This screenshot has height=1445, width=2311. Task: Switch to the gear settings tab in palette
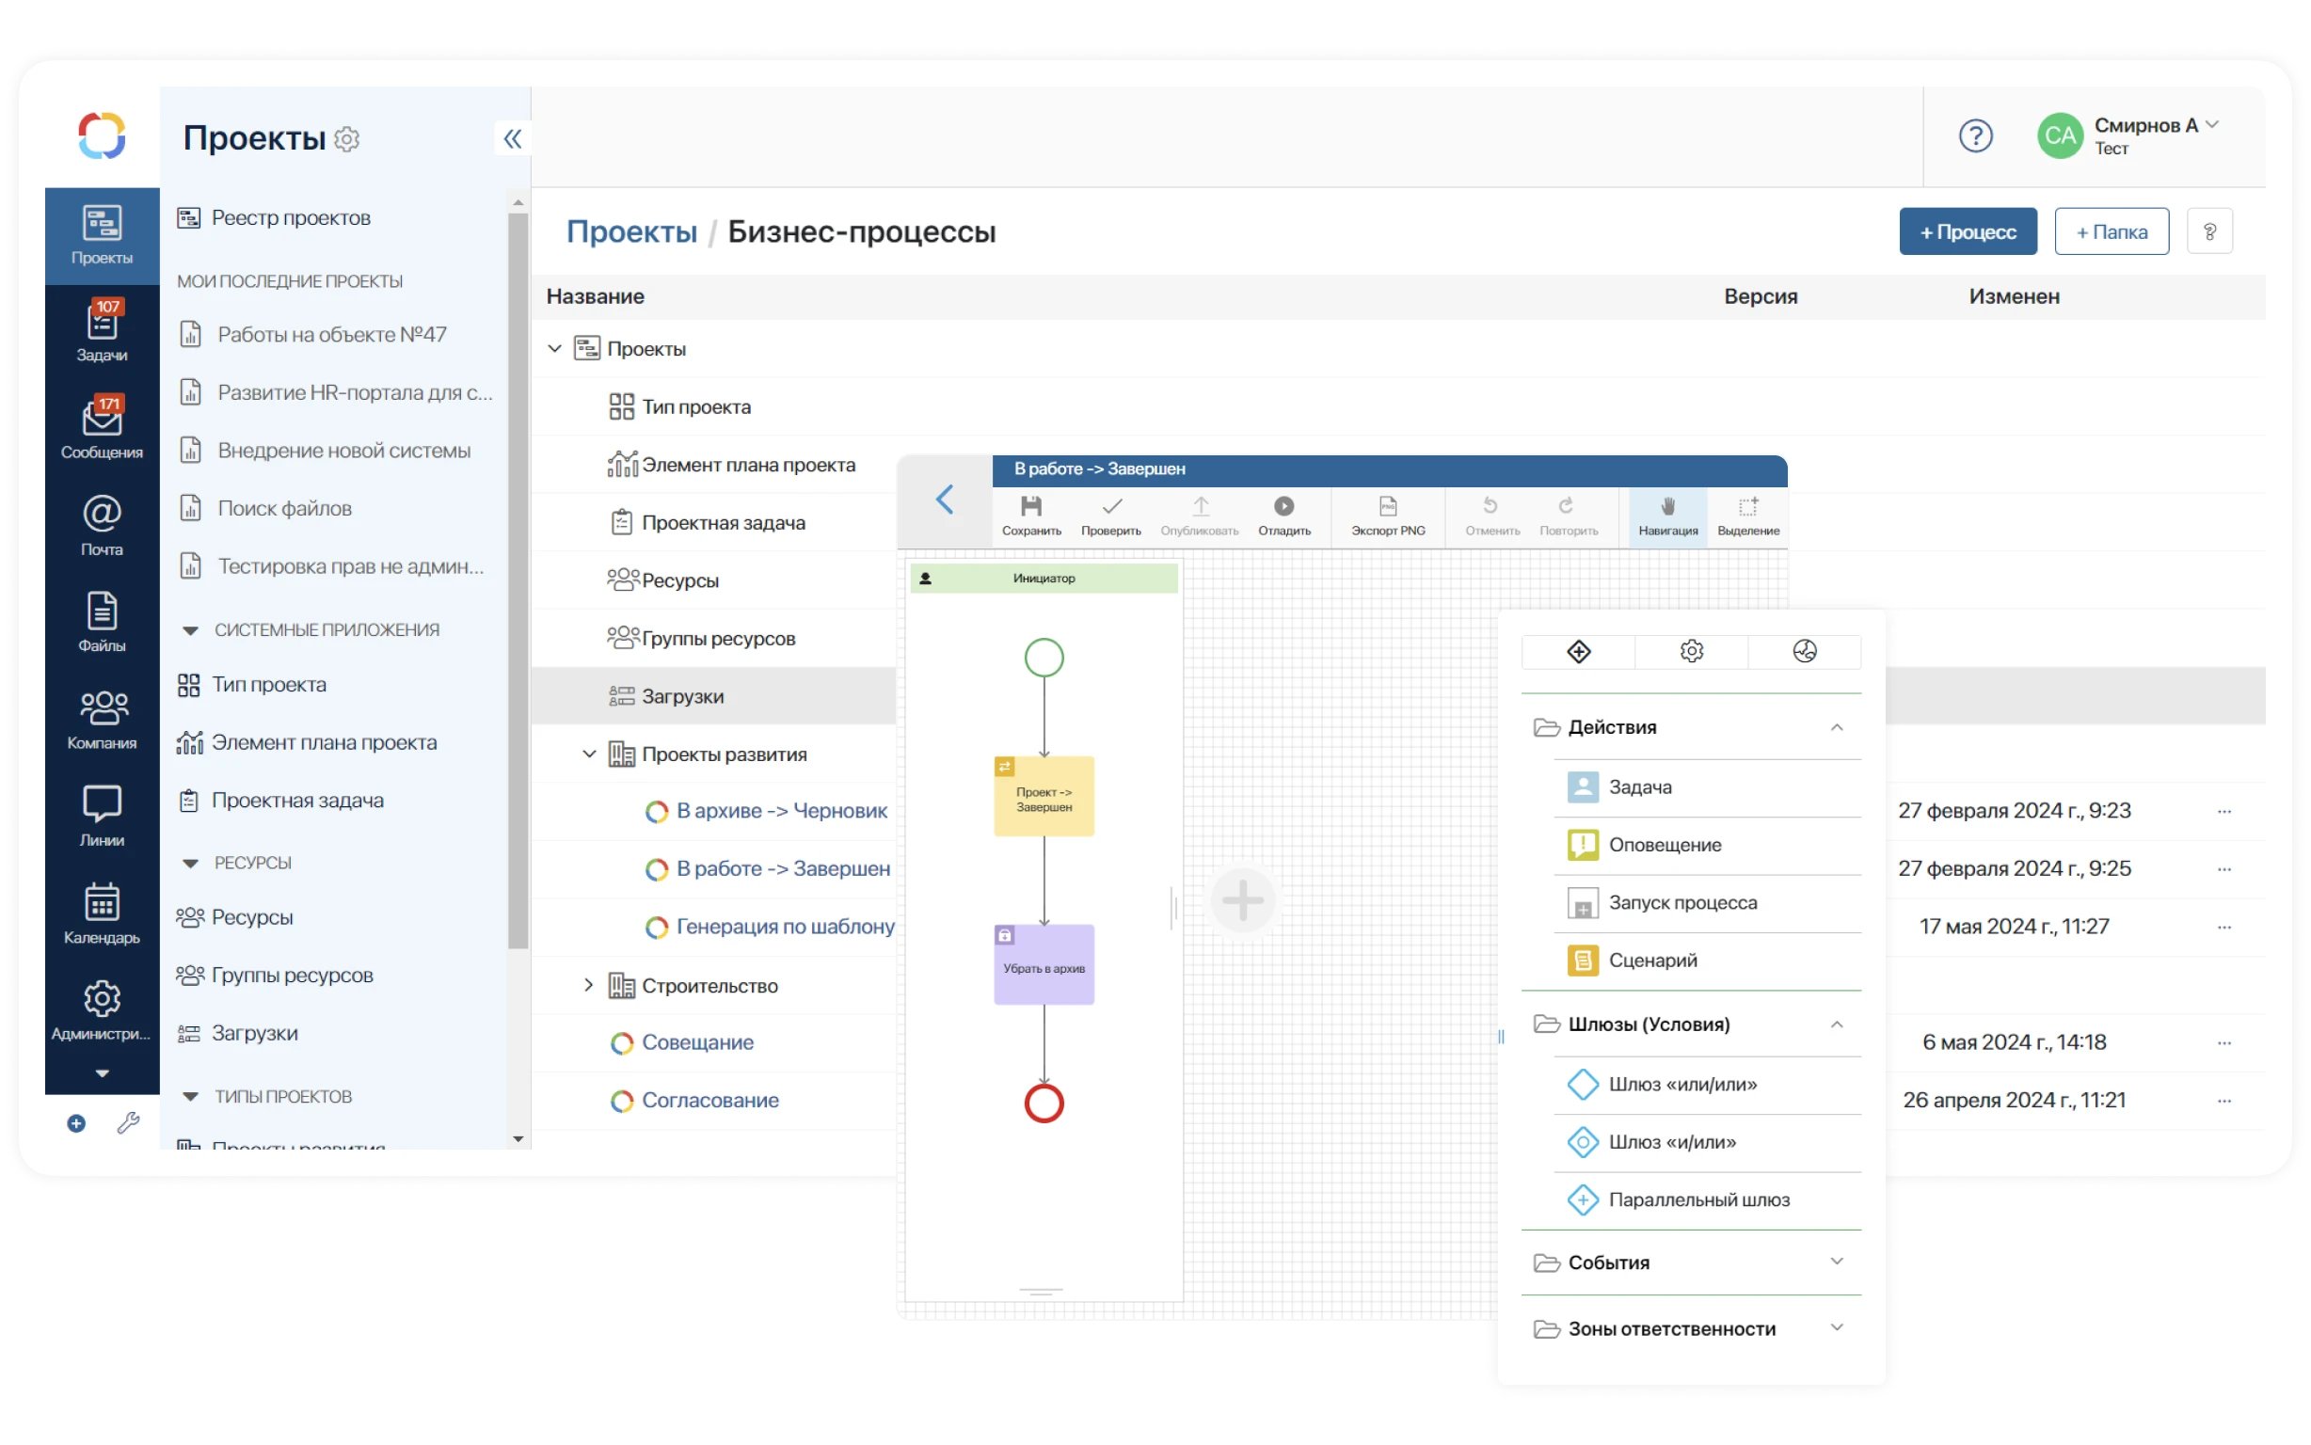tap(1691, 652)
